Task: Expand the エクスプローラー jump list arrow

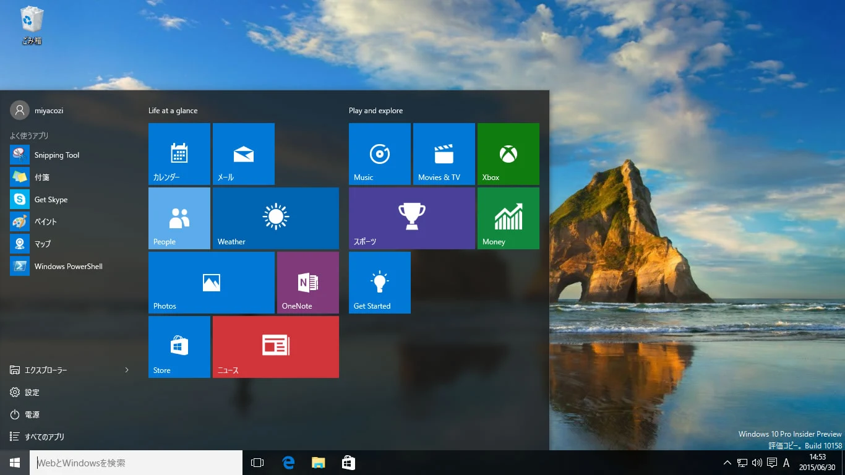Action: [x=127, y=370]
